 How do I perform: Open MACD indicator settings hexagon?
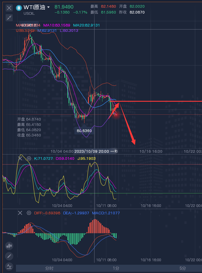pyautogui.click(x=29, y=213)
